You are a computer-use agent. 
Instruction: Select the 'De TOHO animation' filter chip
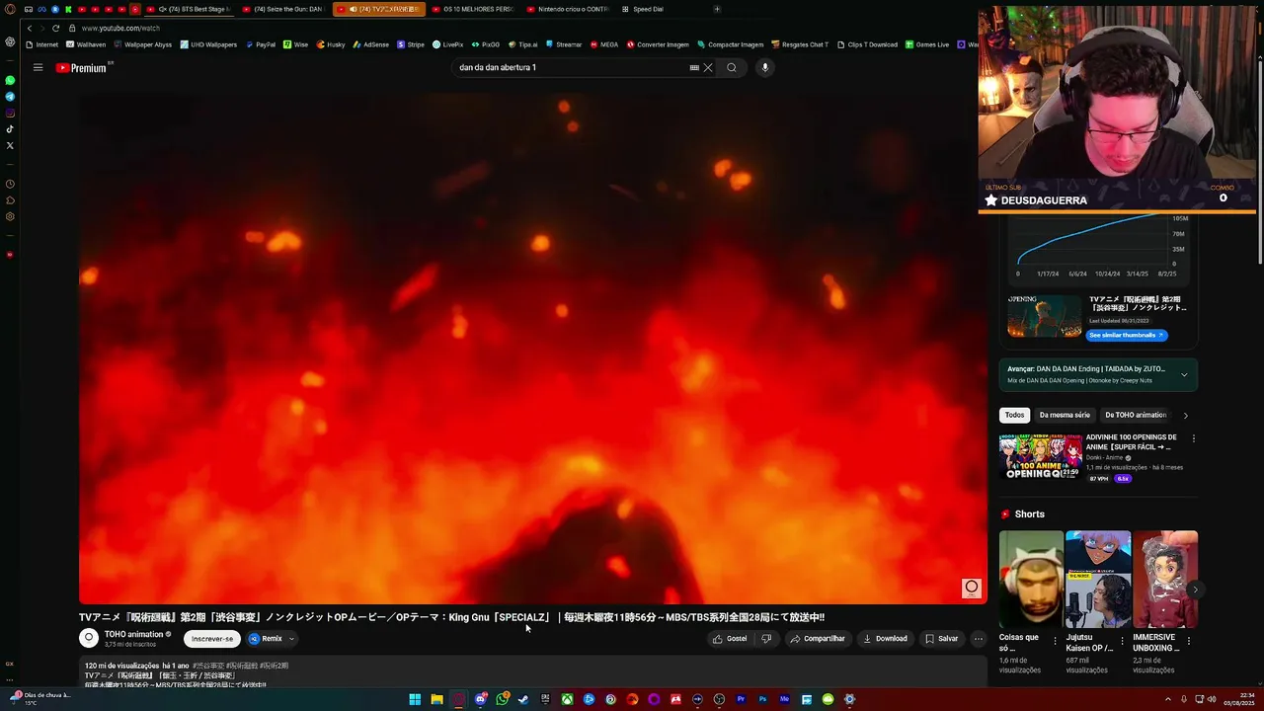point(1136,416)
